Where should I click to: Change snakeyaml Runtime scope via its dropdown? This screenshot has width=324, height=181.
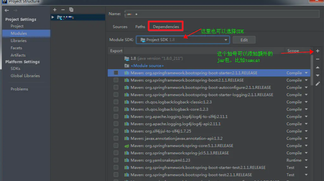click(305, 160)
